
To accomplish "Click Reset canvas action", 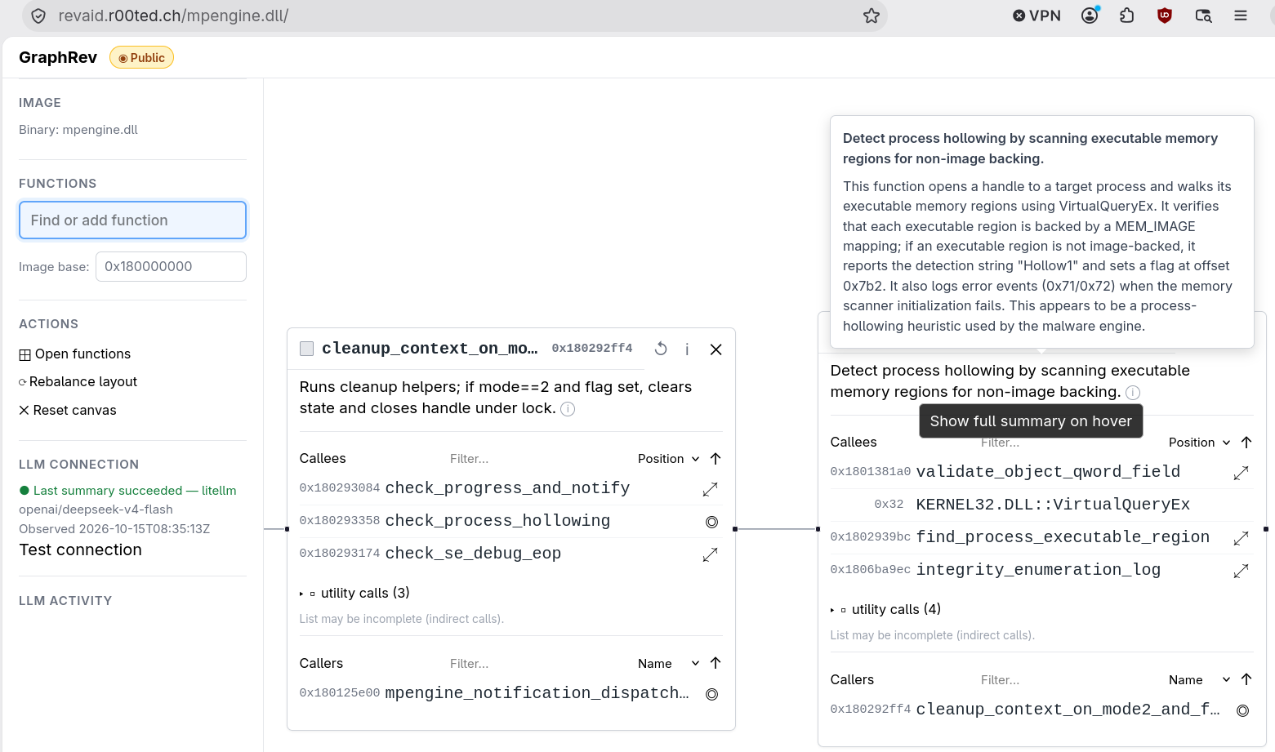I will [x=68, y=410].
